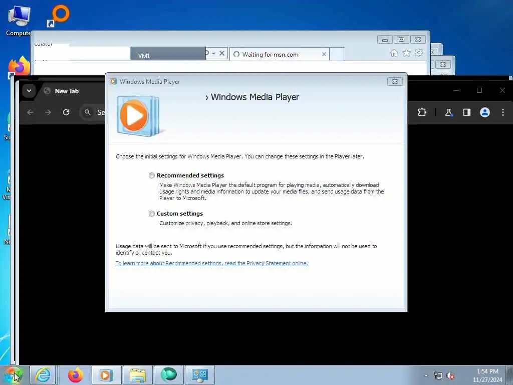Open the Computer desktop icon
Screen dimensions: 513x385
(19, 21)
